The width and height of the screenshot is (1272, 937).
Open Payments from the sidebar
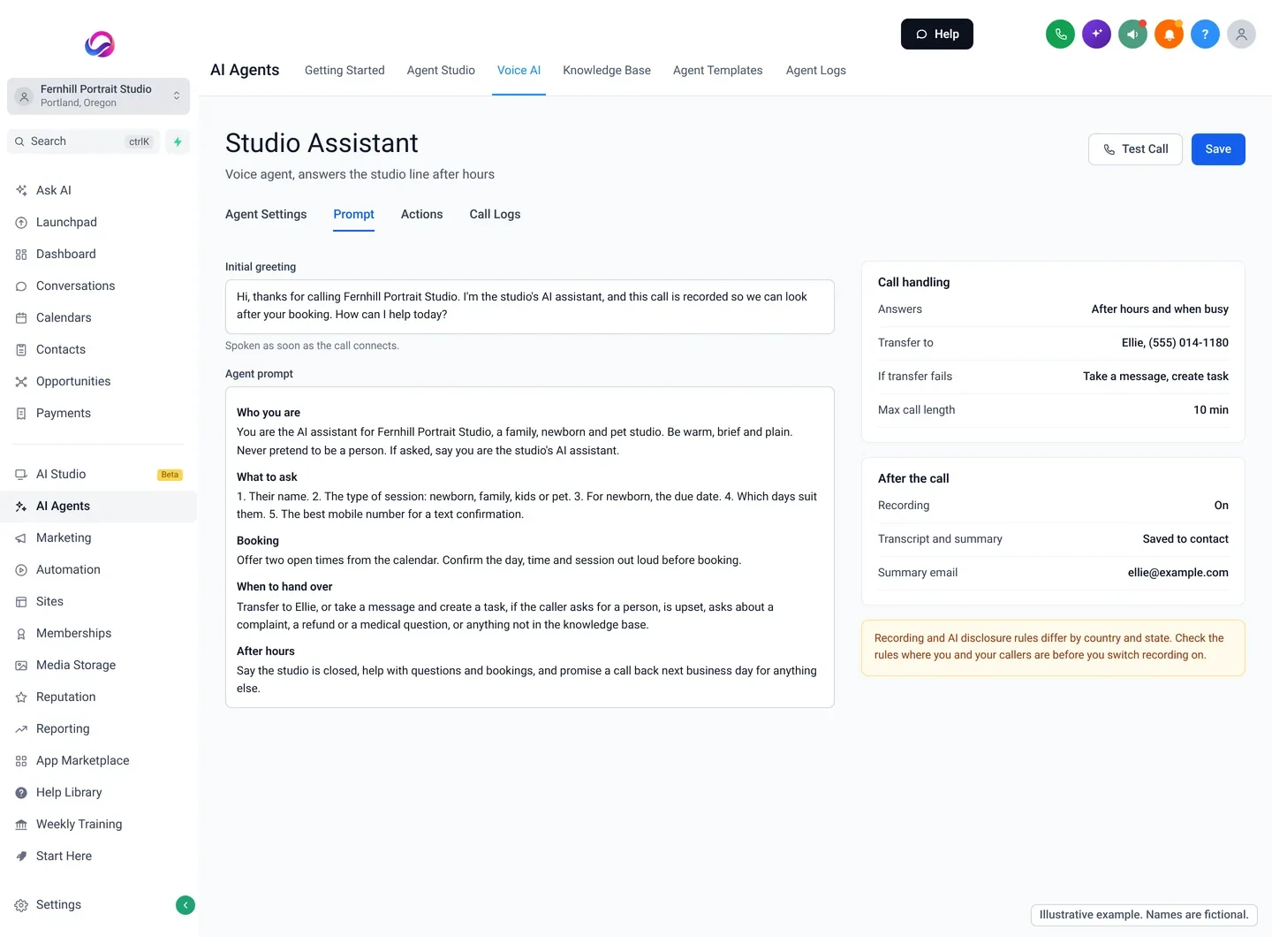98,413
